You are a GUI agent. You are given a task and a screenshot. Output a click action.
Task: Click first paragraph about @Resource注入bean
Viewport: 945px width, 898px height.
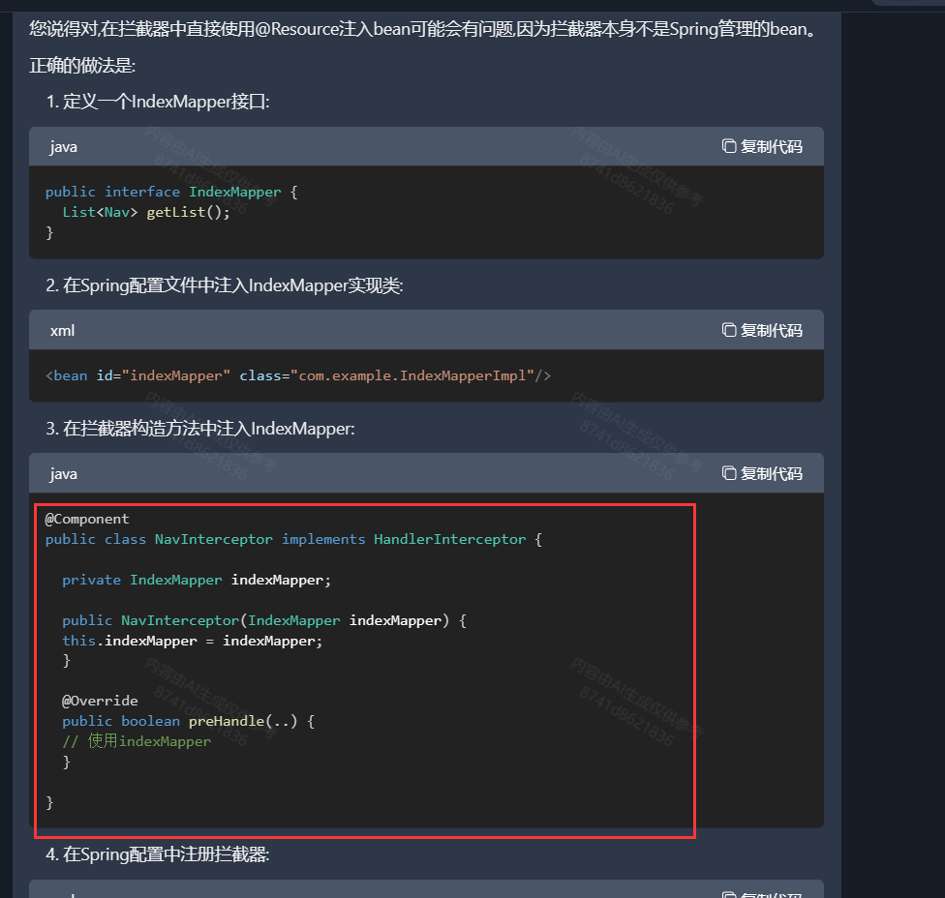(x=422, y=28)
